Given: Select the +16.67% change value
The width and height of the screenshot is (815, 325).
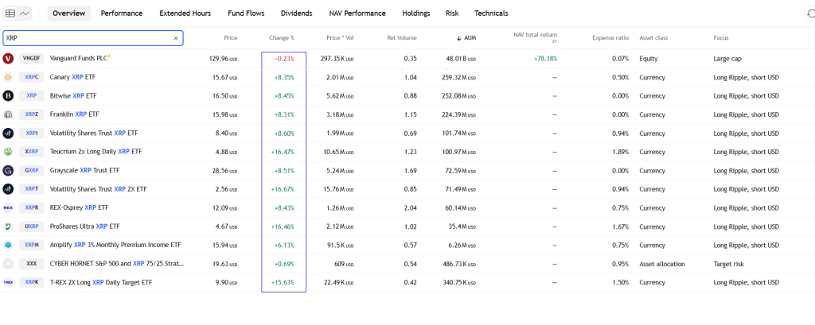Looking at the screenshot, I should (x=283, y=189).
